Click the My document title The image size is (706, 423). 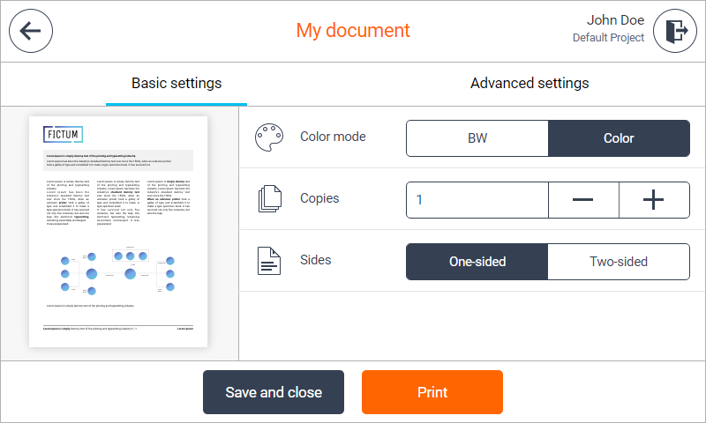click(353, 31)
